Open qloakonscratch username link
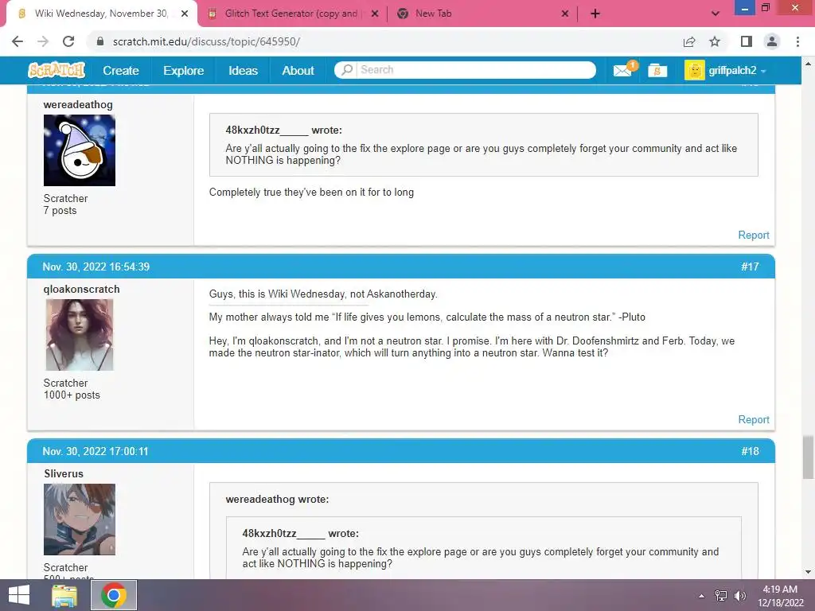 tap(82, 290)
